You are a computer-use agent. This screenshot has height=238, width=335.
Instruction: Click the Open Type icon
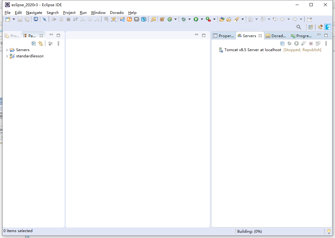222,20
